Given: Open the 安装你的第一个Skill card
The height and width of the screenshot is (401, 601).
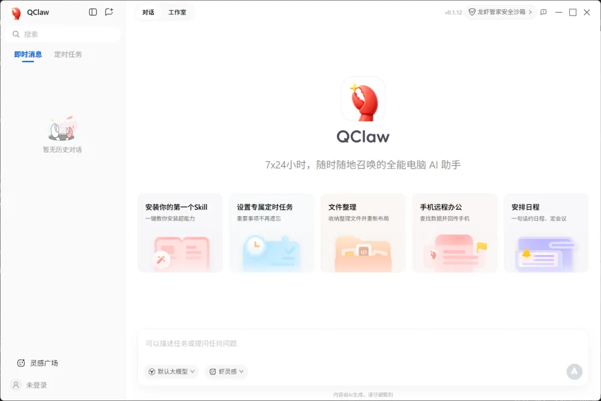Looking at the screenshot, I should (180, 233).
